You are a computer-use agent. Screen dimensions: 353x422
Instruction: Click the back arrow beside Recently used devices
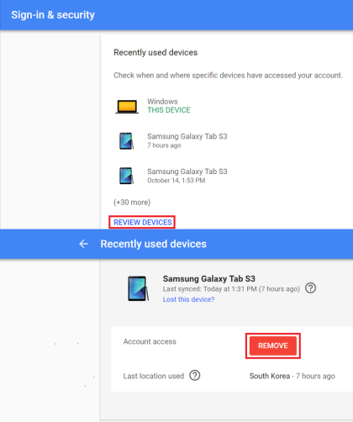pos(83,244)
